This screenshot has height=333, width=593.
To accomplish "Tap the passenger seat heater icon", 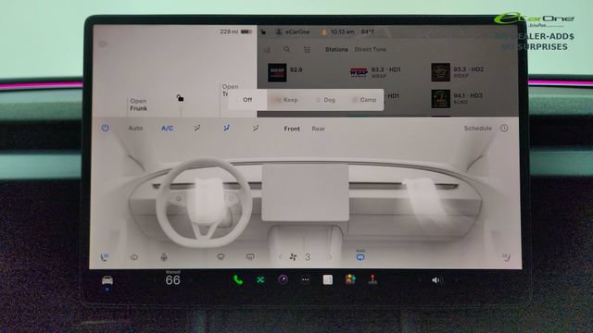I will coord(507,257).
